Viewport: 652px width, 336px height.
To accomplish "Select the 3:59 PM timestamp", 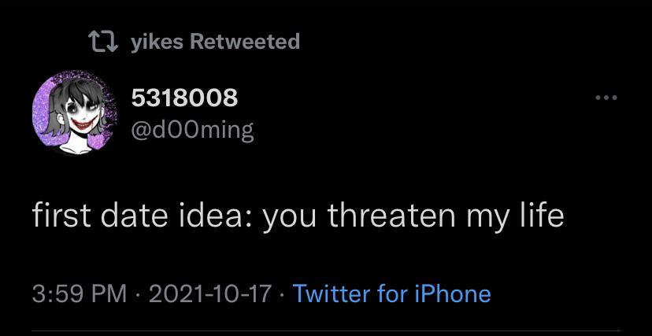I will (79, 294).
